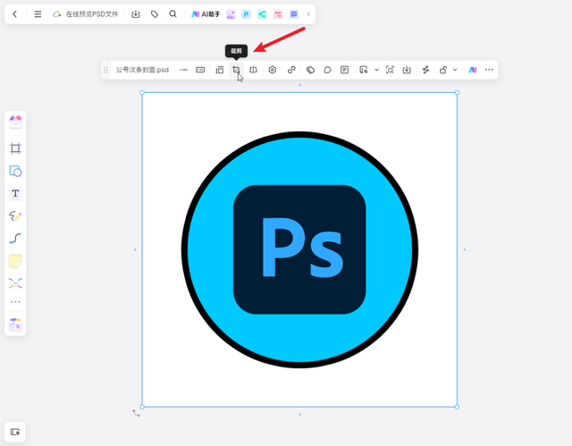The height and width of the screenshot is (446, 572).
Task: Click the upper-right selection corner handle
Action: (457, 93)
